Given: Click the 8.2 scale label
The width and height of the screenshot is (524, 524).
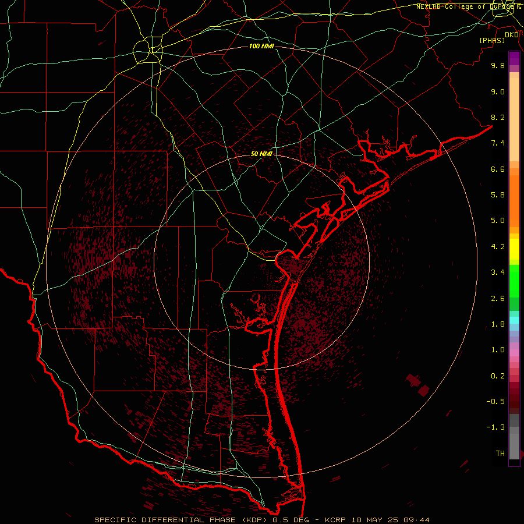Looking at the screenshot, I should 498,117.
